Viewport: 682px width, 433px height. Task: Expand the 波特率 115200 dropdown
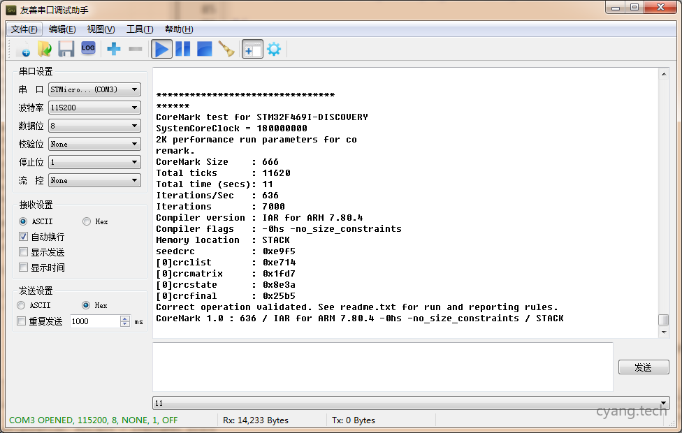(94, 108)
